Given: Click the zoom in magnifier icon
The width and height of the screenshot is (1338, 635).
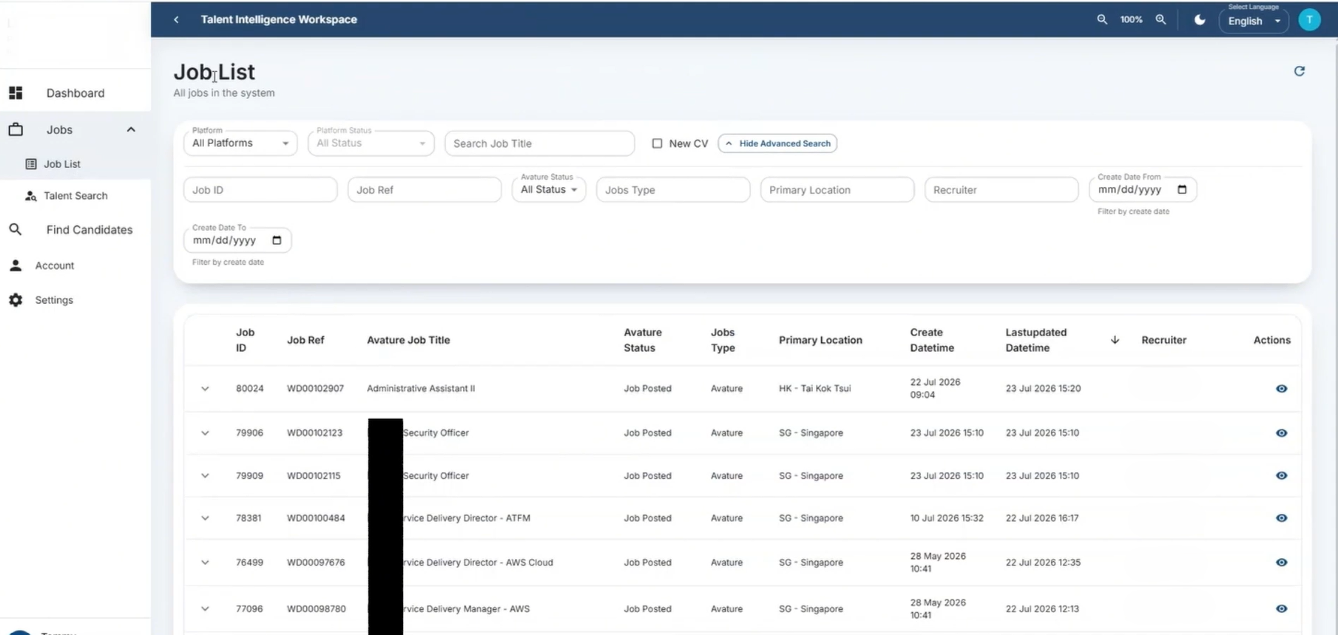Looking at the screenshot, I should point(1160,20).
